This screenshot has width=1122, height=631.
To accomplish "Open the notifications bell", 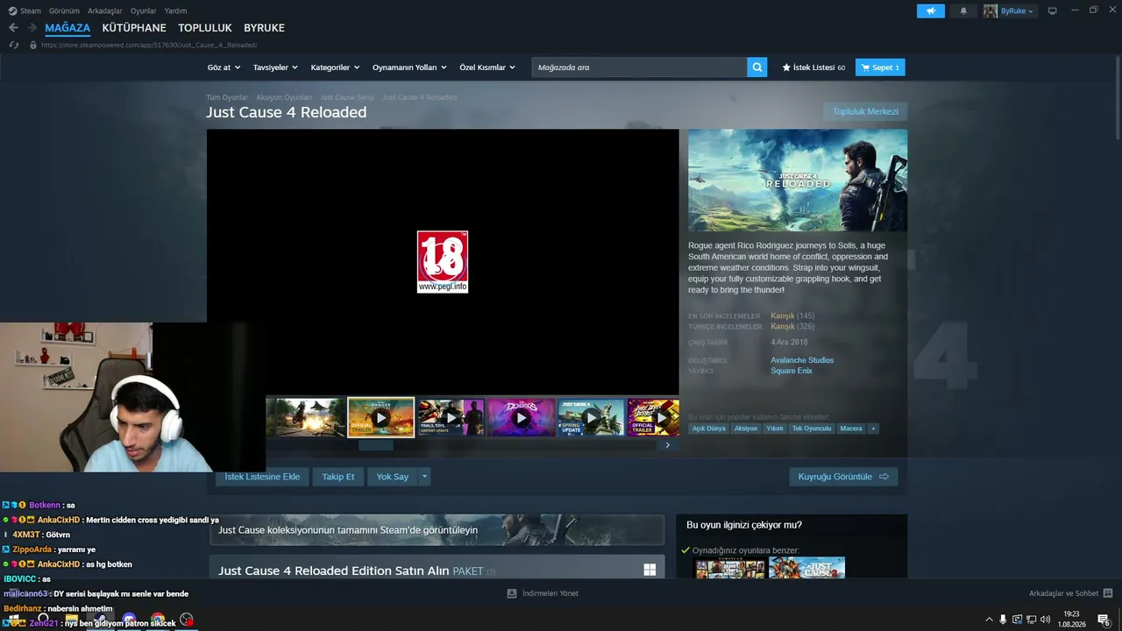I will (x=963, y=11).
